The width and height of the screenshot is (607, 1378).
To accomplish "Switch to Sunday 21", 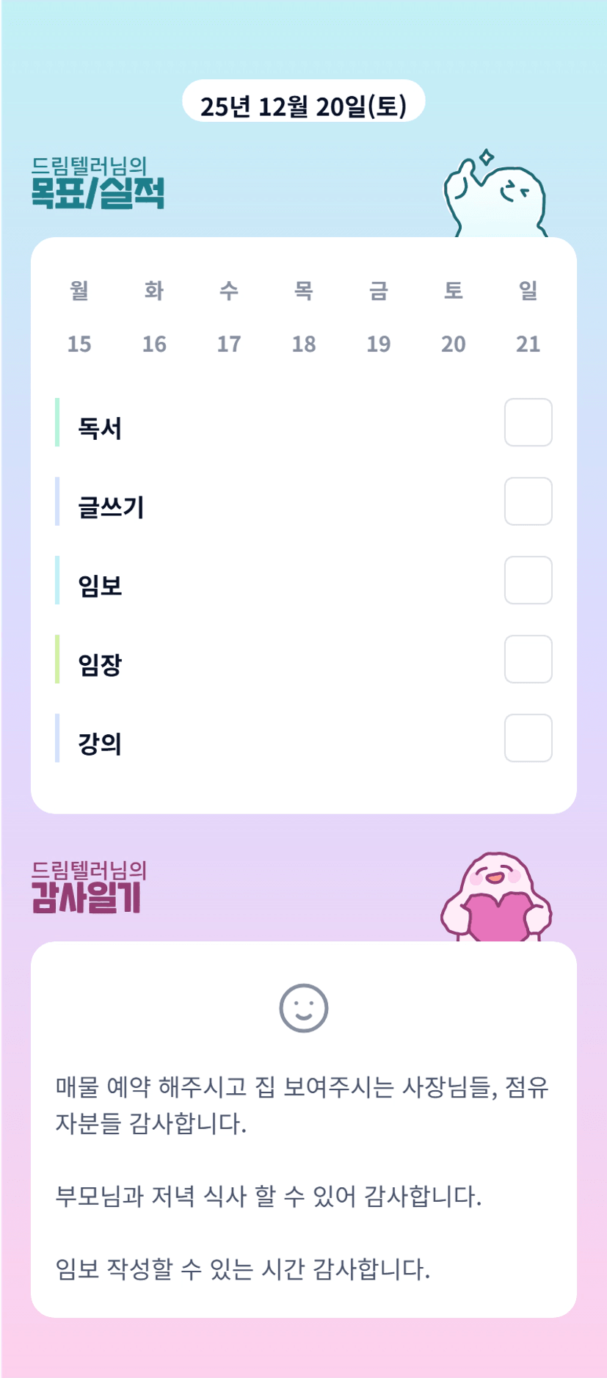I will 528,344.
